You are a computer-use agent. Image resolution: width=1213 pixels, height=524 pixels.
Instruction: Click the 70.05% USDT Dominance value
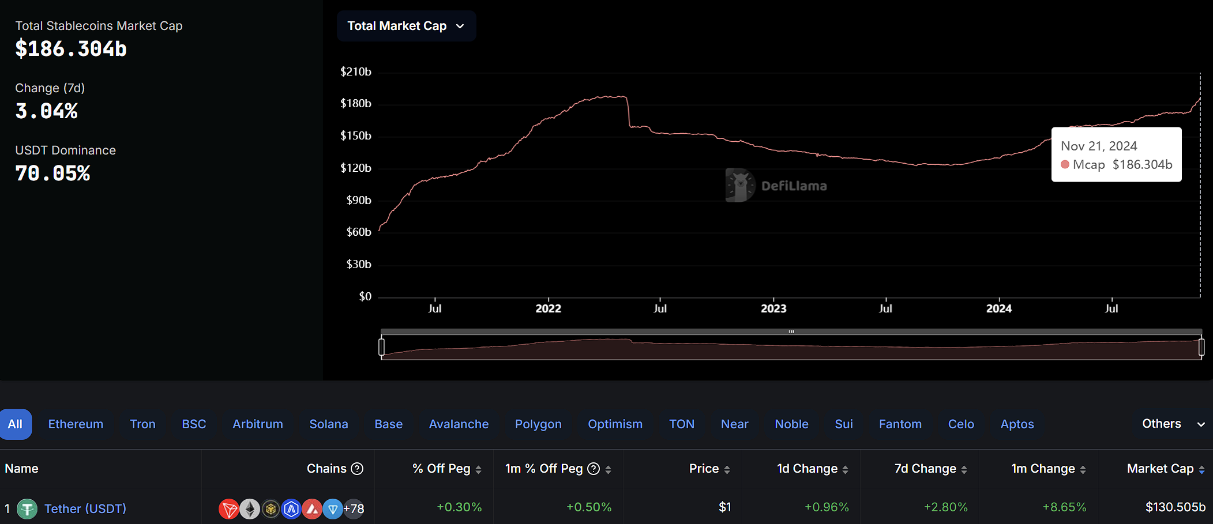coord(52,174)
